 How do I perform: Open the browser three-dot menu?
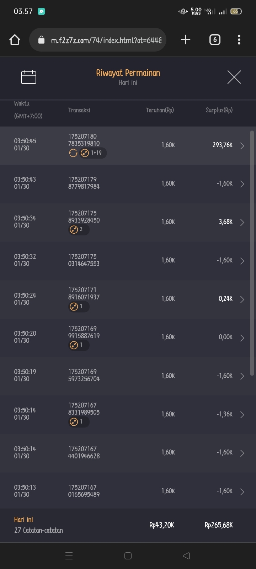coord(239,39)
